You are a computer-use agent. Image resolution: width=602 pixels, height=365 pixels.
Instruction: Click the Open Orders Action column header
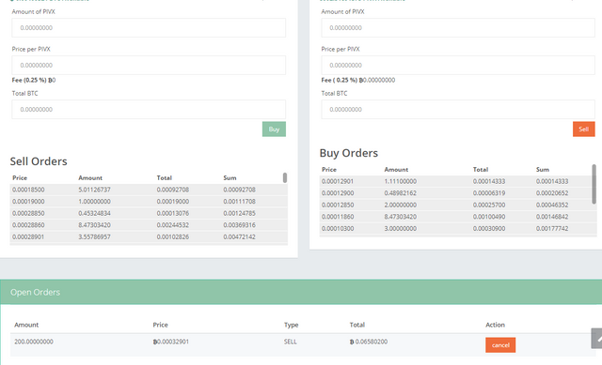click(x=496, y=325)
